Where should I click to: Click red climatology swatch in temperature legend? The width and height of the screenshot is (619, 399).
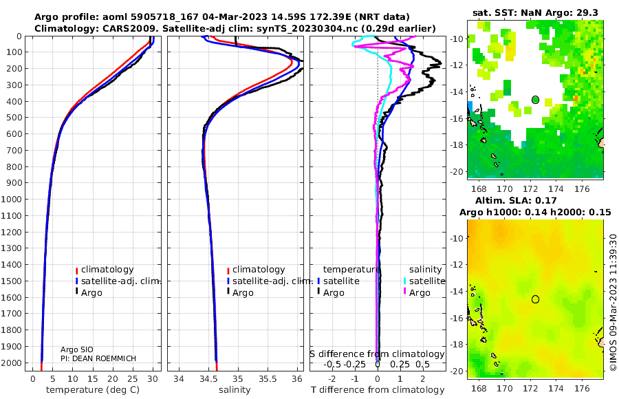click(76, 270)
